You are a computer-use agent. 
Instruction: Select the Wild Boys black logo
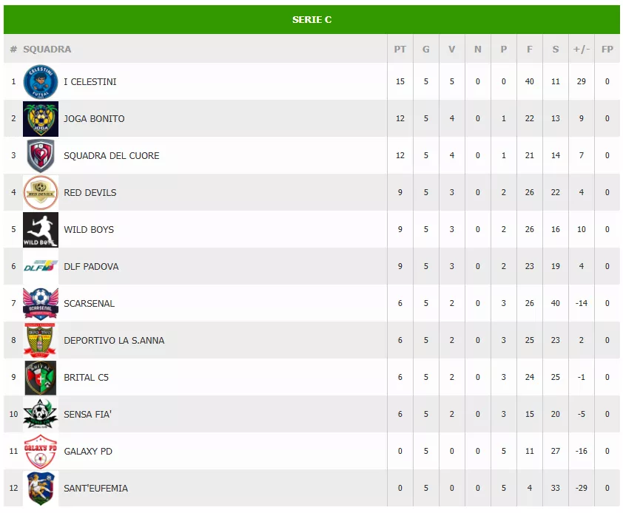pos(41,229)
